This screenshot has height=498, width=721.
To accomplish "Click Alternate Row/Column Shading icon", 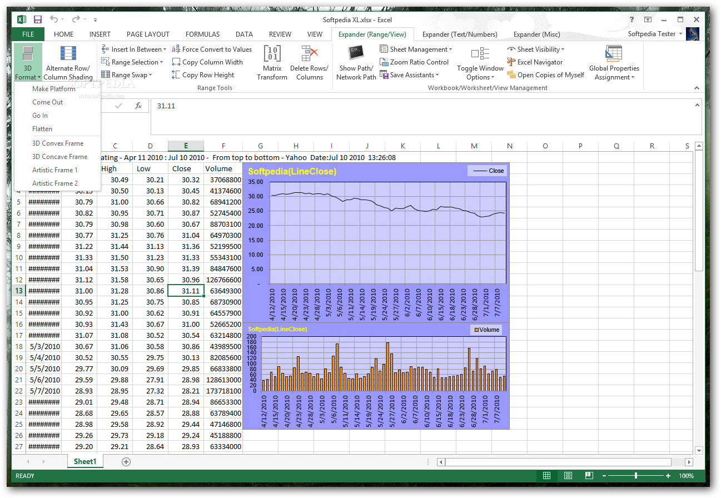I will [68, 63].
